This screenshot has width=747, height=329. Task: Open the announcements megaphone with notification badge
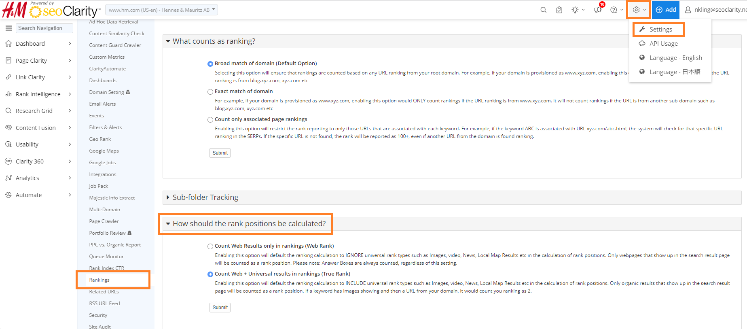(x=598, y=10)
